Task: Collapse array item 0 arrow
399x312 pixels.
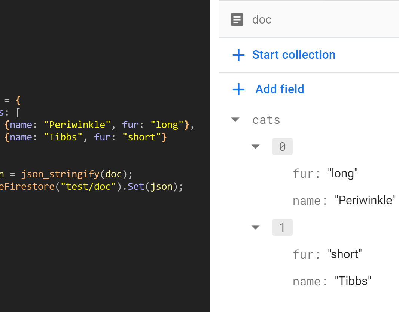Action: [x=256, y=147]
